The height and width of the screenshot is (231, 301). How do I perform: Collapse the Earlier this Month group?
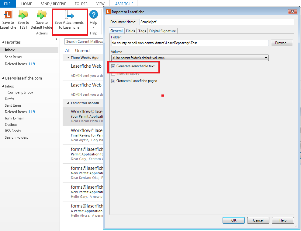coord(68,103)
